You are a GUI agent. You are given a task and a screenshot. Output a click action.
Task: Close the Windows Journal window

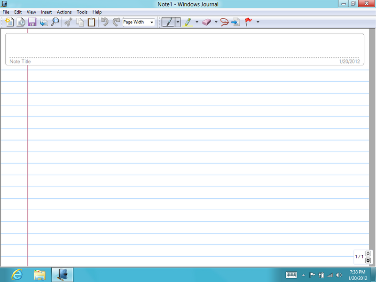[367, 4]
